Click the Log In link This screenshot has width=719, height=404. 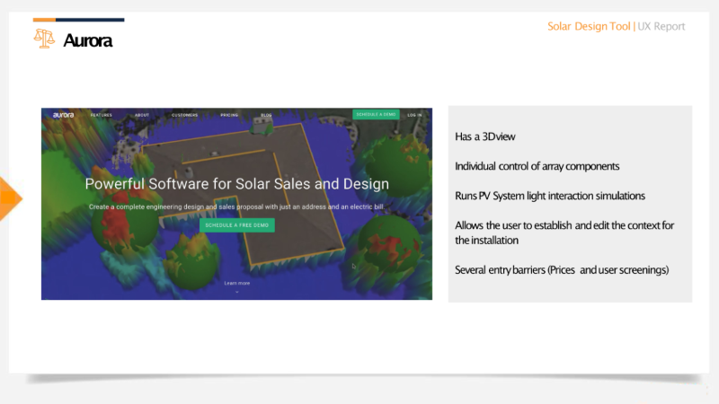414,115
